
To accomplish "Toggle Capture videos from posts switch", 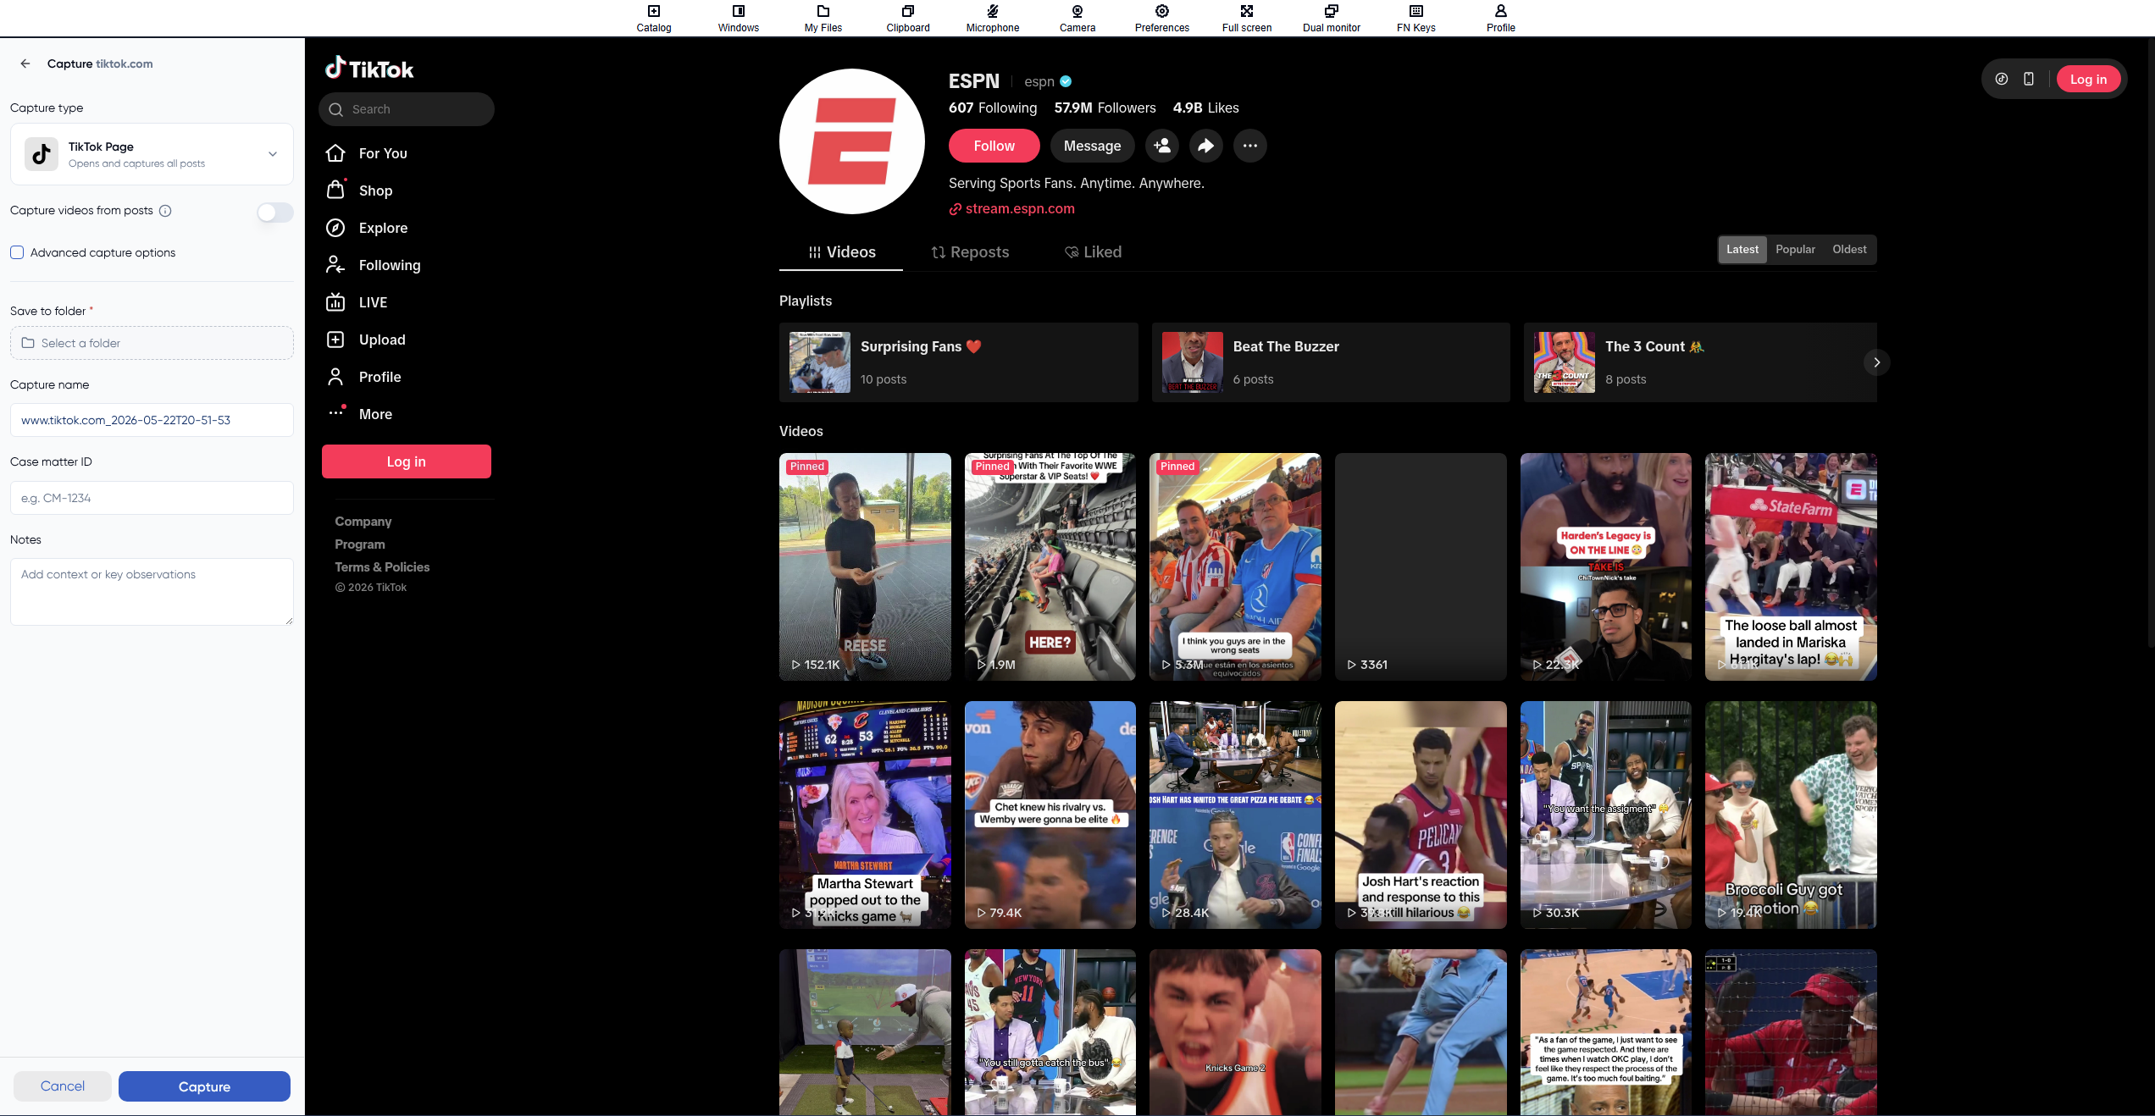I will coord(275,212).
